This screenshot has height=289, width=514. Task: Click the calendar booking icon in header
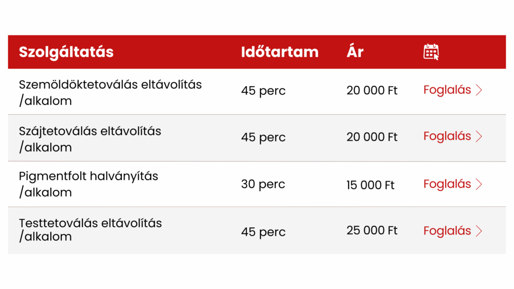431,52
